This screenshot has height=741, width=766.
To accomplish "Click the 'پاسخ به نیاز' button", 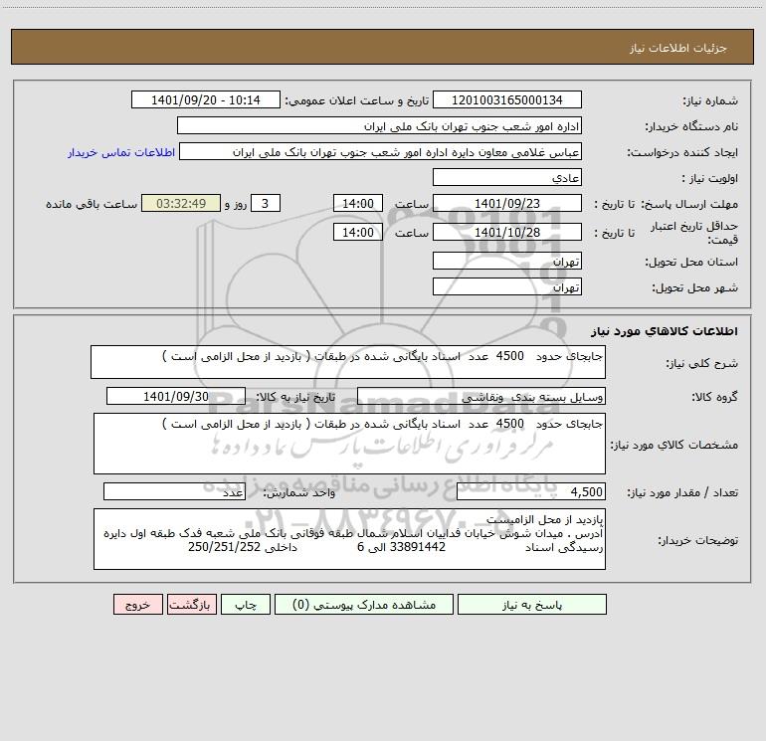I will [x=532, y=605].
